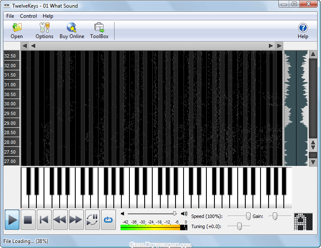
Task: Start playback with the Play button
Action: coord(12,220)
